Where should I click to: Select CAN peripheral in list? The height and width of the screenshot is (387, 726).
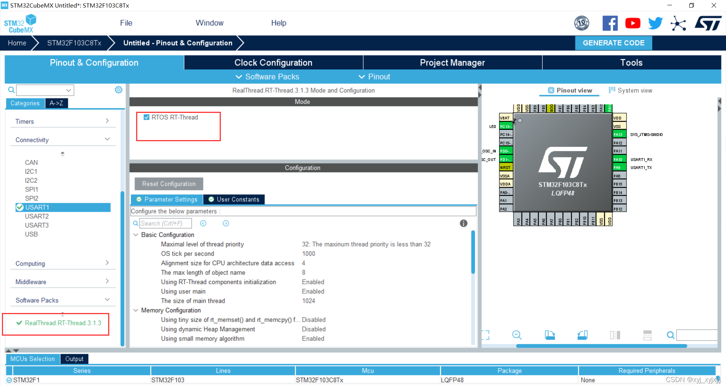pos(31,162)
